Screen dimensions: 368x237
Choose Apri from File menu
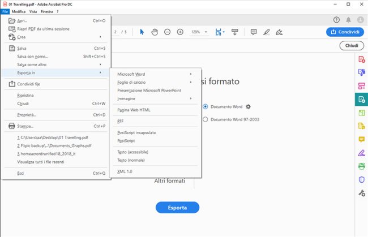[x=56, y=20]
